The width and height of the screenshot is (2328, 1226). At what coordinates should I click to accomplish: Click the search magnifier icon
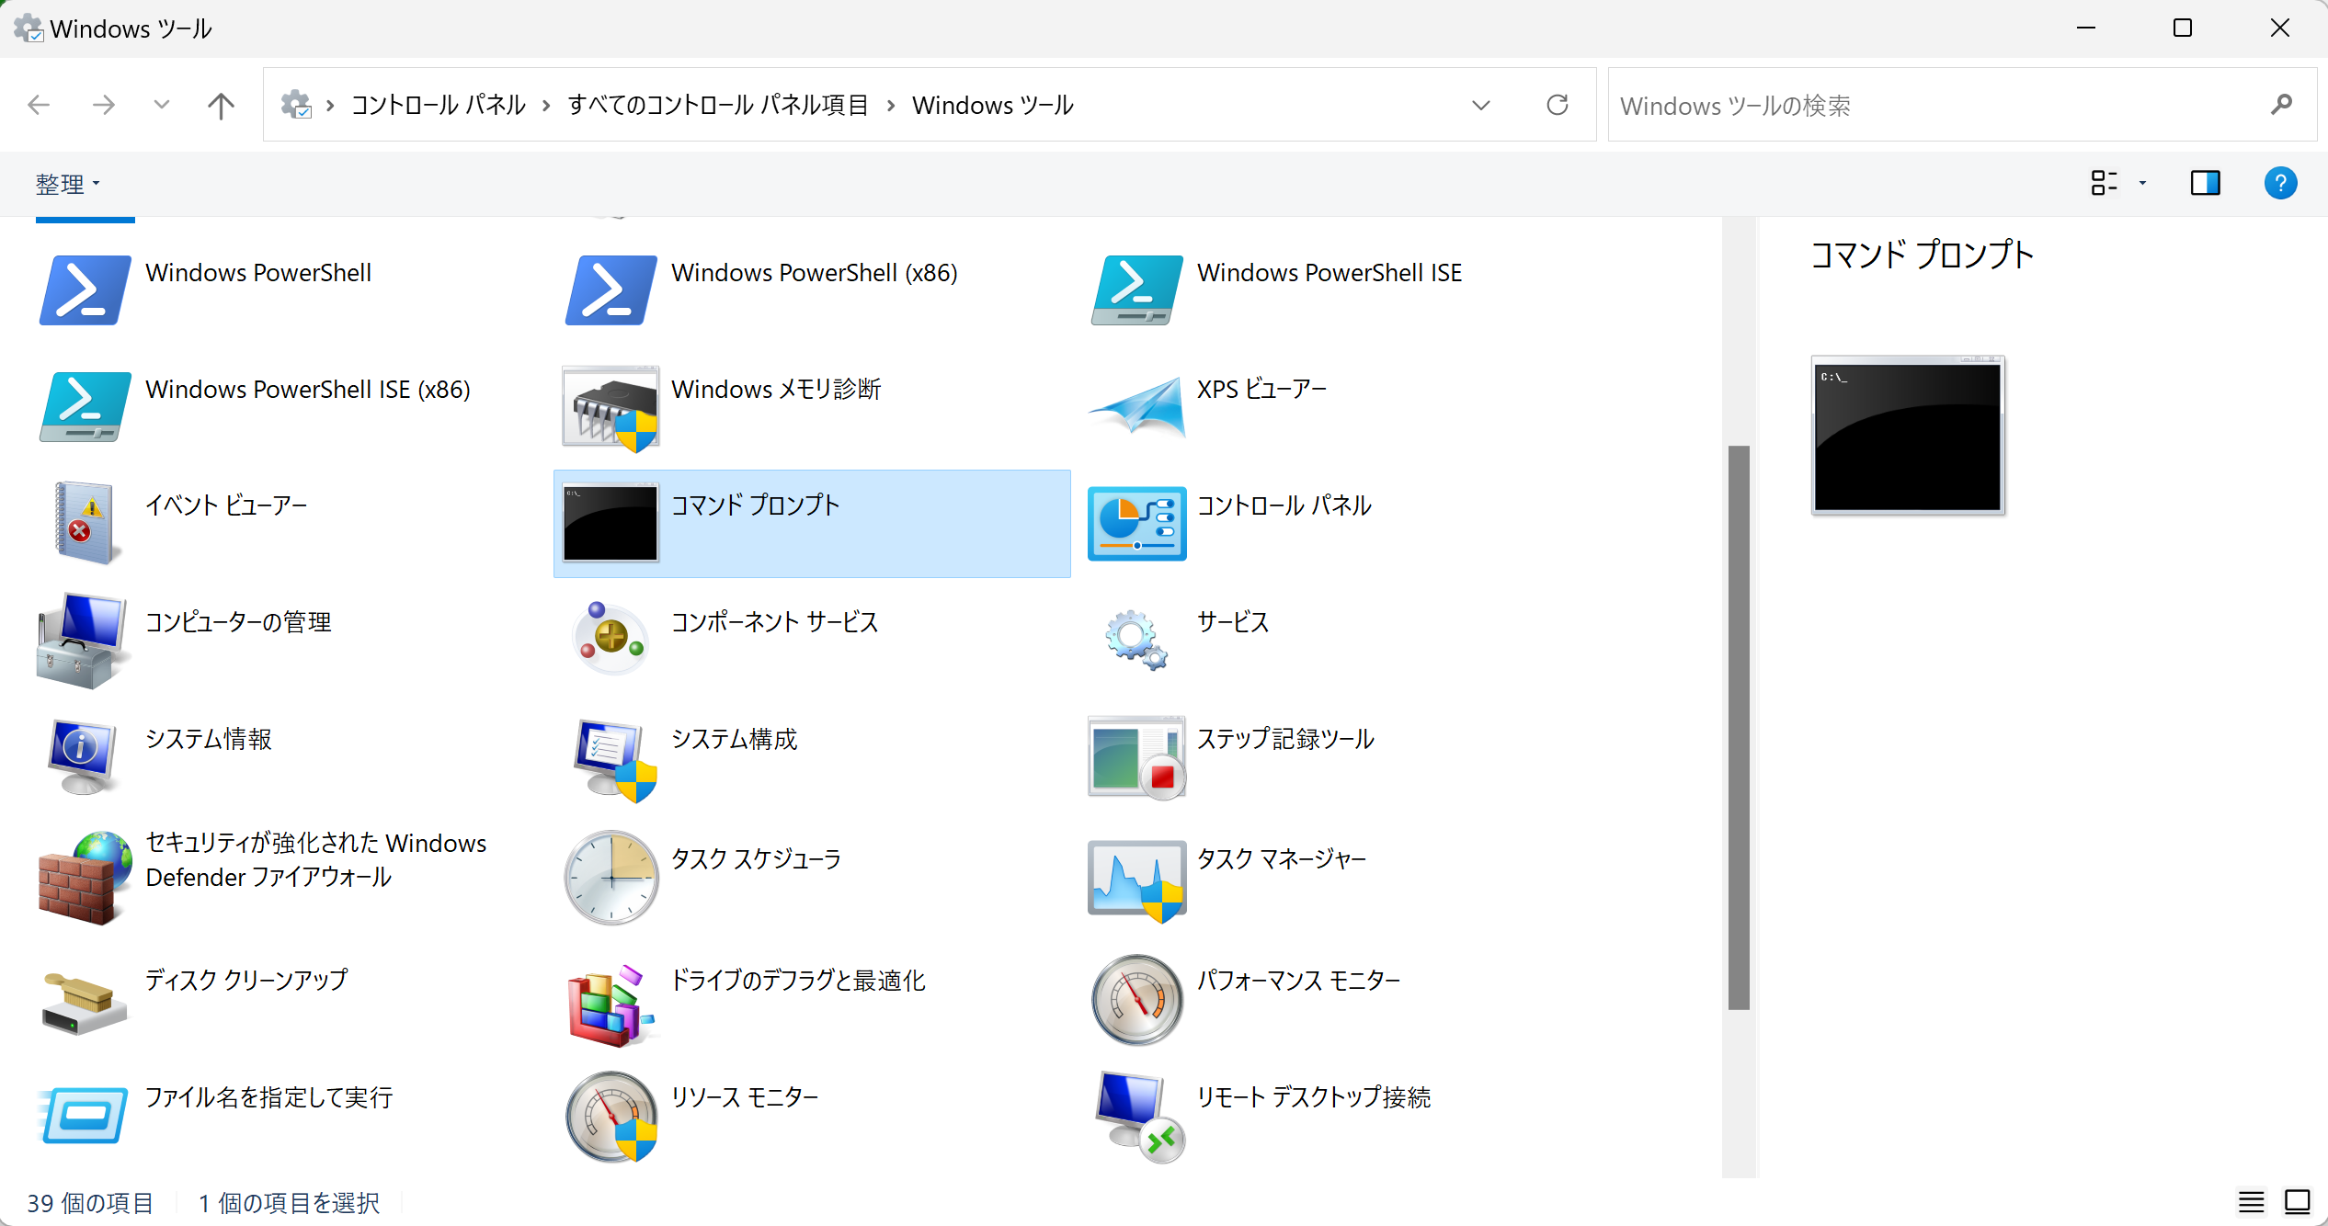[2280, 105]
